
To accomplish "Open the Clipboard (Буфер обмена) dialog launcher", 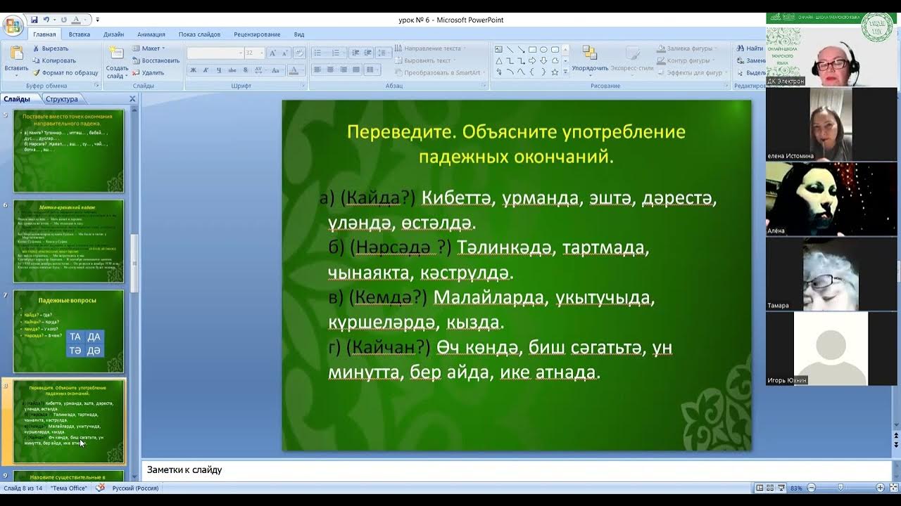I will point(96,86).
